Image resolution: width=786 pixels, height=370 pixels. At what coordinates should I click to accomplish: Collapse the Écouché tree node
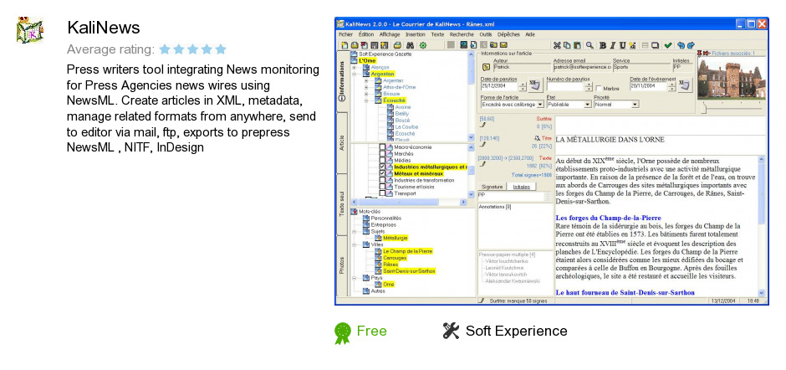point(366,100)
